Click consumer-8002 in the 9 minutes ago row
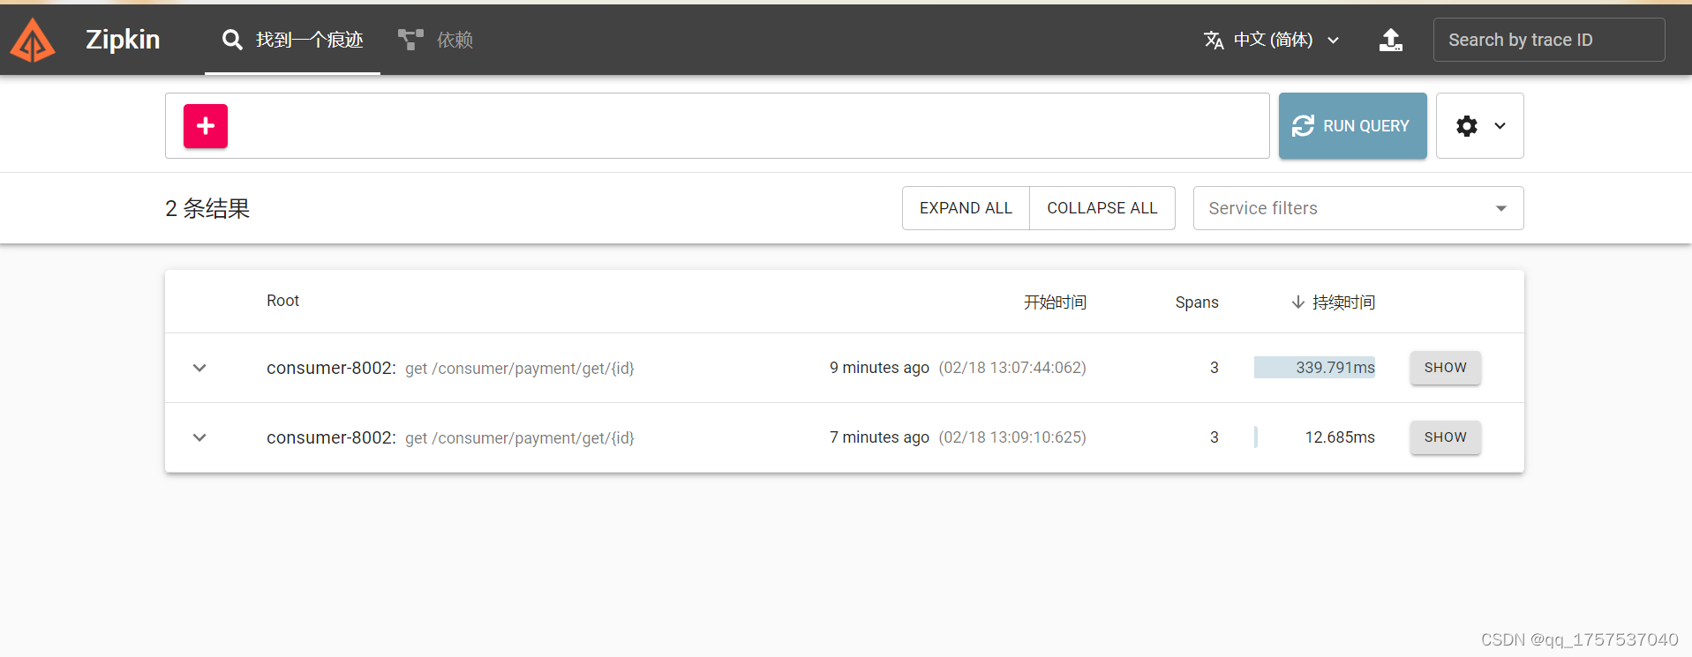 pyautogui.click(x=331, y=368)
